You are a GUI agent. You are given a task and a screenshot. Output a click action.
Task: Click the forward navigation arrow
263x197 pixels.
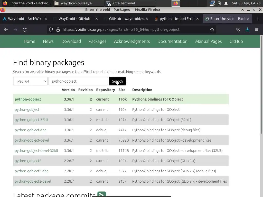(x=15, y=30)
